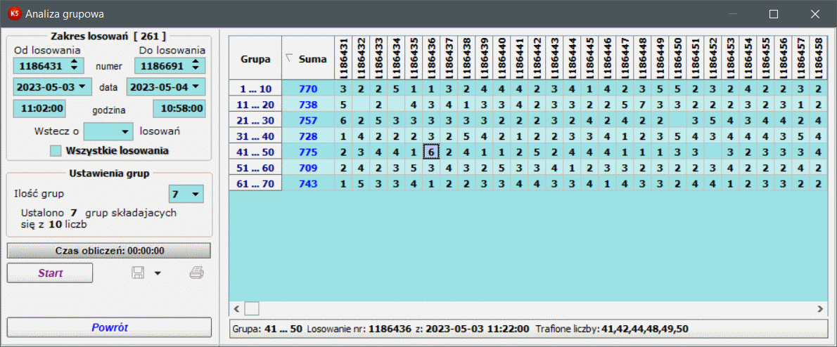Screen dimensions: 837x347
Task: Click column header 1186450
Action: click(677, 58)
